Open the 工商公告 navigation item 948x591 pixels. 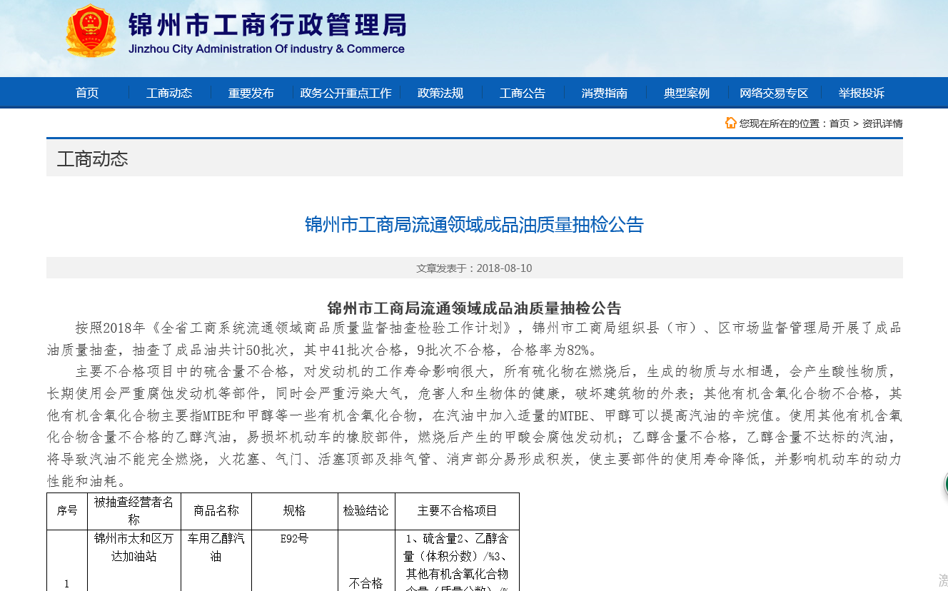[x=523, y=93]
